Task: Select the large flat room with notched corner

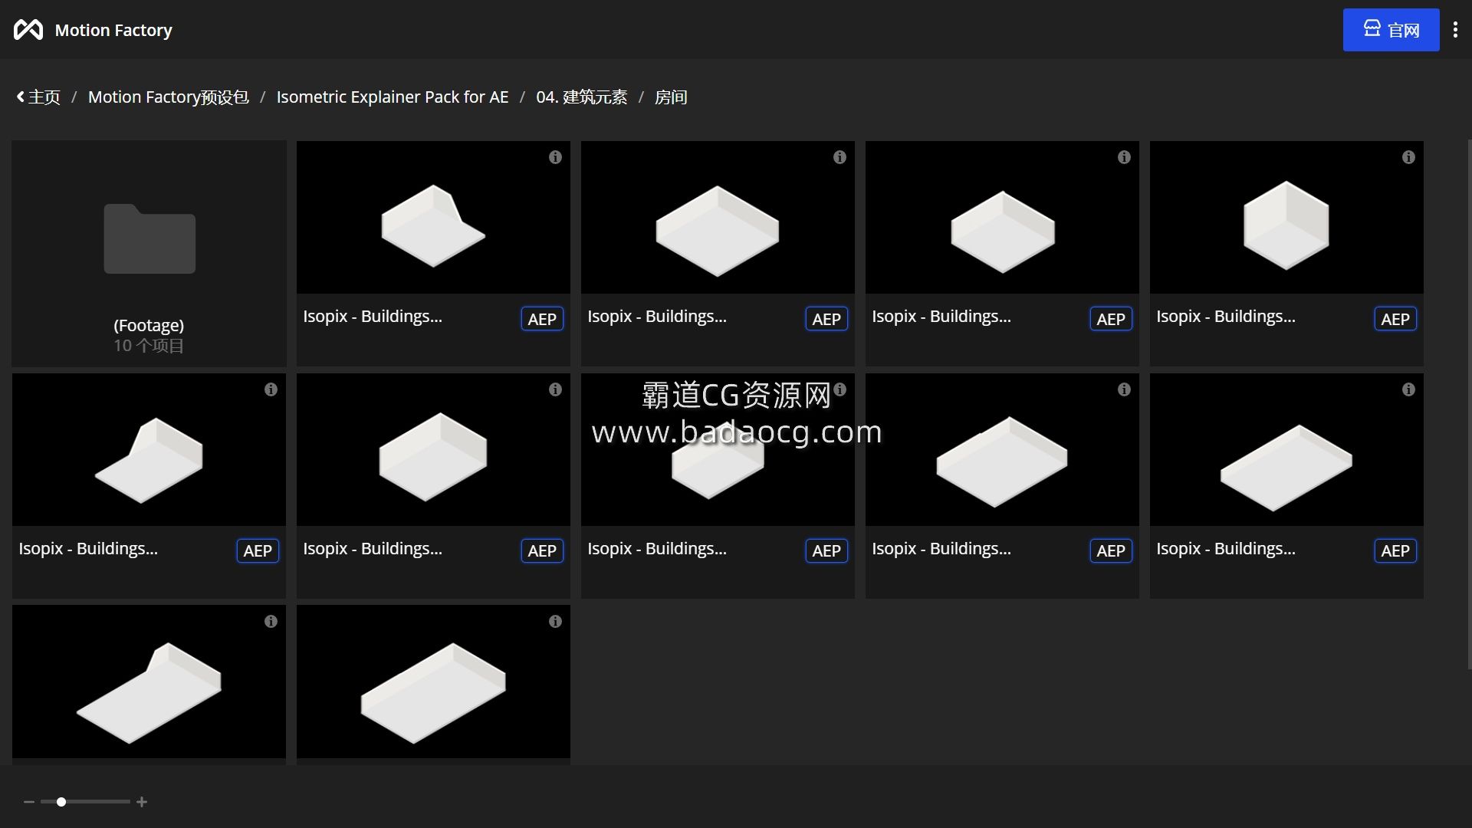Action: tap(1002, 449)
